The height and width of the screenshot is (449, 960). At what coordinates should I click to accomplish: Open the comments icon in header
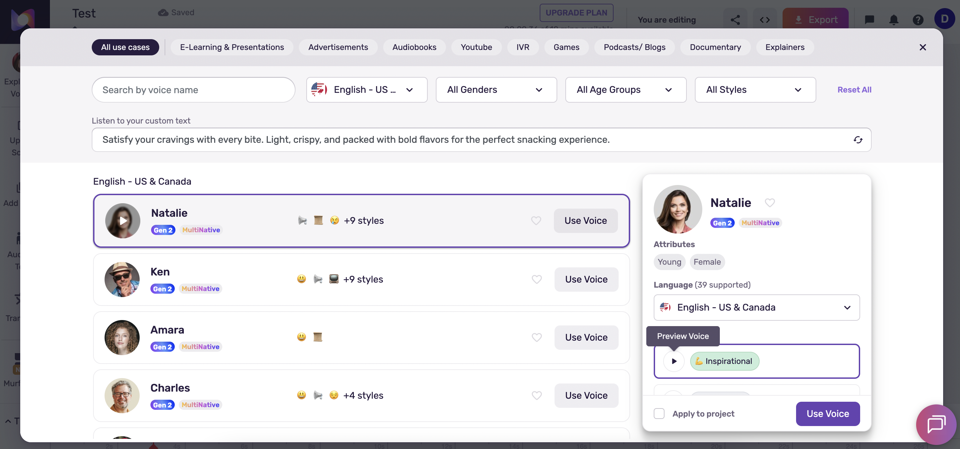tap(869, 20)
